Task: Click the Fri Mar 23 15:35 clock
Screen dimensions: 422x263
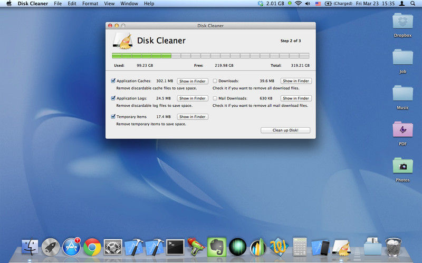Action: coord(375,4)
